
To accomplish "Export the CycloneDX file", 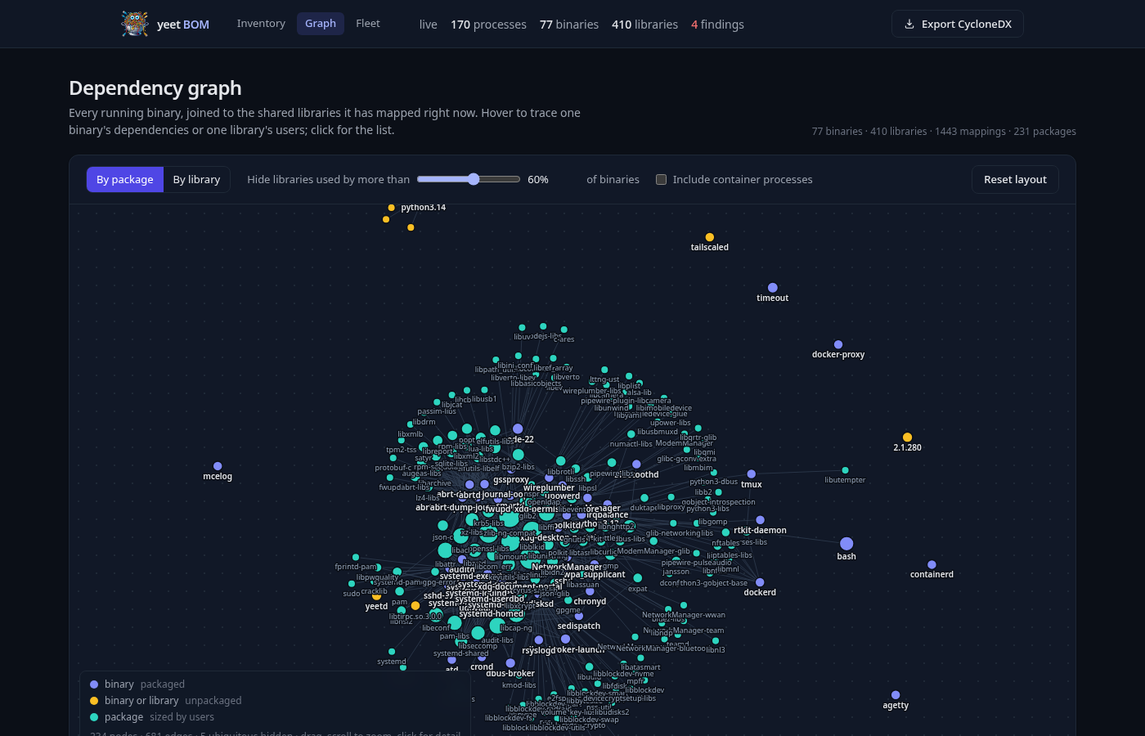I will 957,24.
